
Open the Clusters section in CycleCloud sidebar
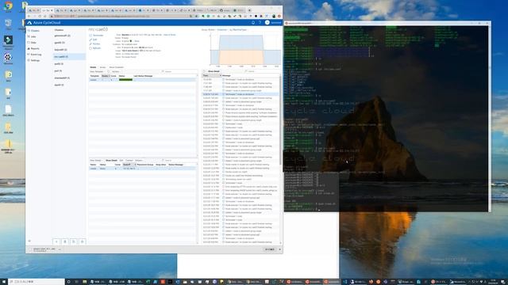tap(33, 31)
